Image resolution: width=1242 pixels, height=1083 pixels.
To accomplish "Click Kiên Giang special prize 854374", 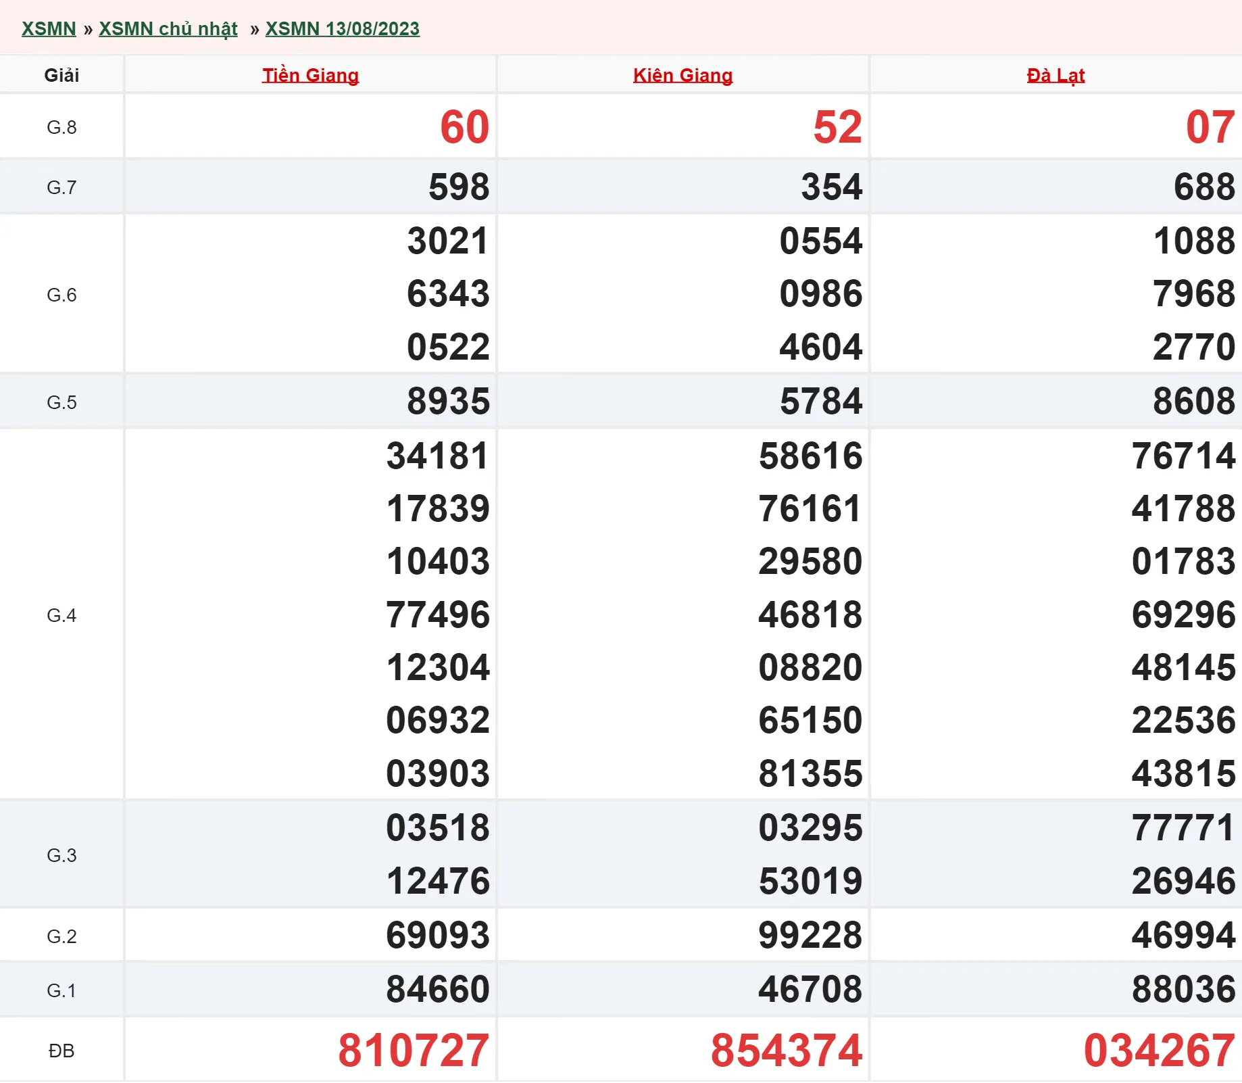I will coord(786,1051).
